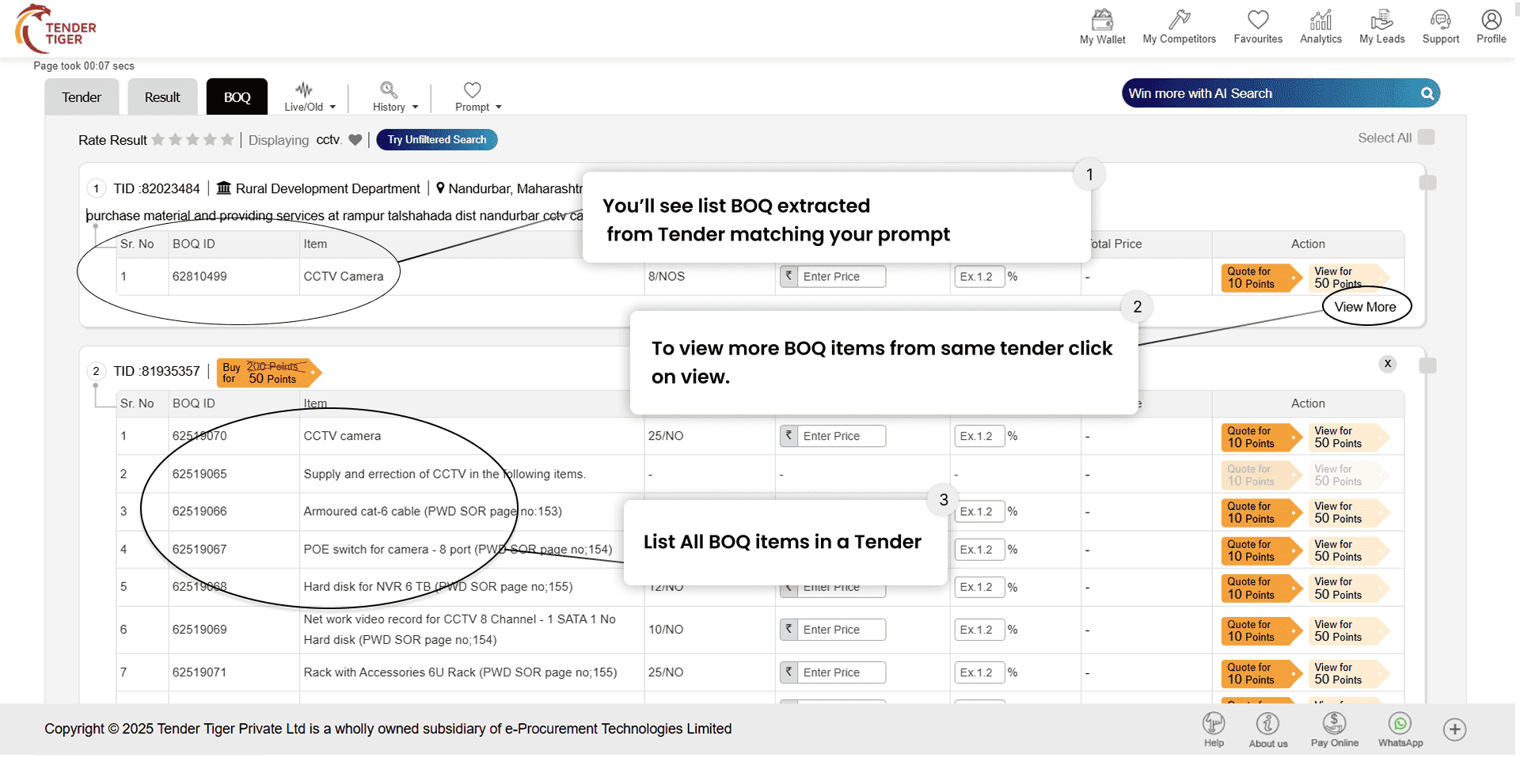Click Enter Price field for CCTV Camera

(x=841, y=277)
